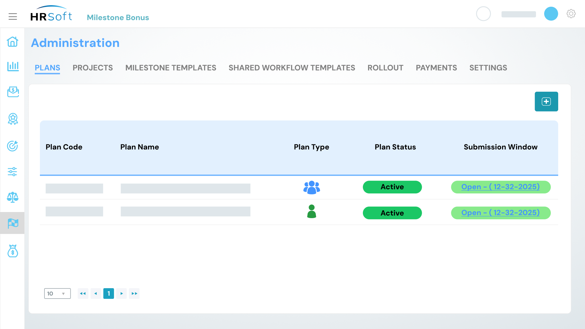
Task: Jump to the last page arrow
Action: tap(134, 293)
